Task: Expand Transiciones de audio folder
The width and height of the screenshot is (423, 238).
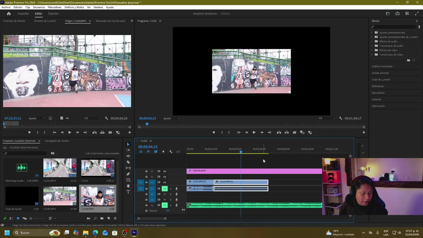Action: point(372,46)
